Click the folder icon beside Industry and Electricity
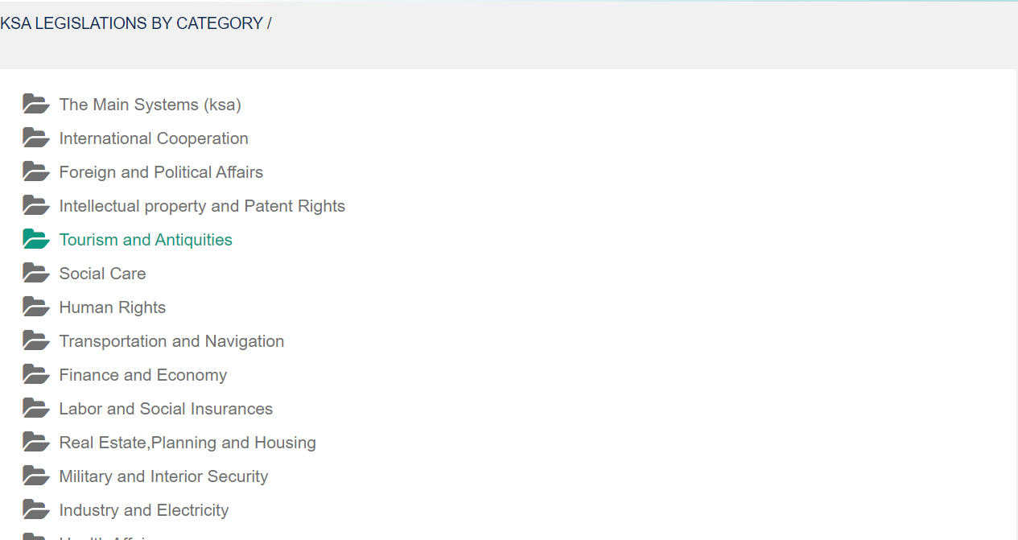Viewport: 1018px width, 540px height. click(x=36, y=509)
